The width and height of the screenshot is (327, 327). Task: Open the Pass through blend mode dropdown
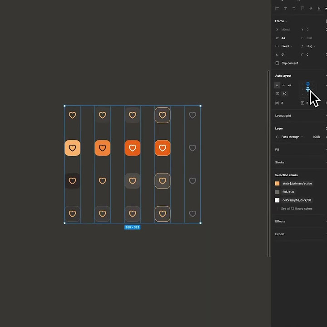point(292,137)
